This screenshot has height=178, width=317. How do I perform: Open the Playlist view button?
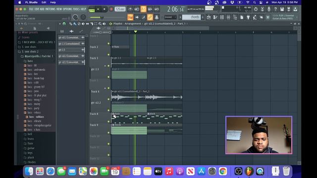209,17
